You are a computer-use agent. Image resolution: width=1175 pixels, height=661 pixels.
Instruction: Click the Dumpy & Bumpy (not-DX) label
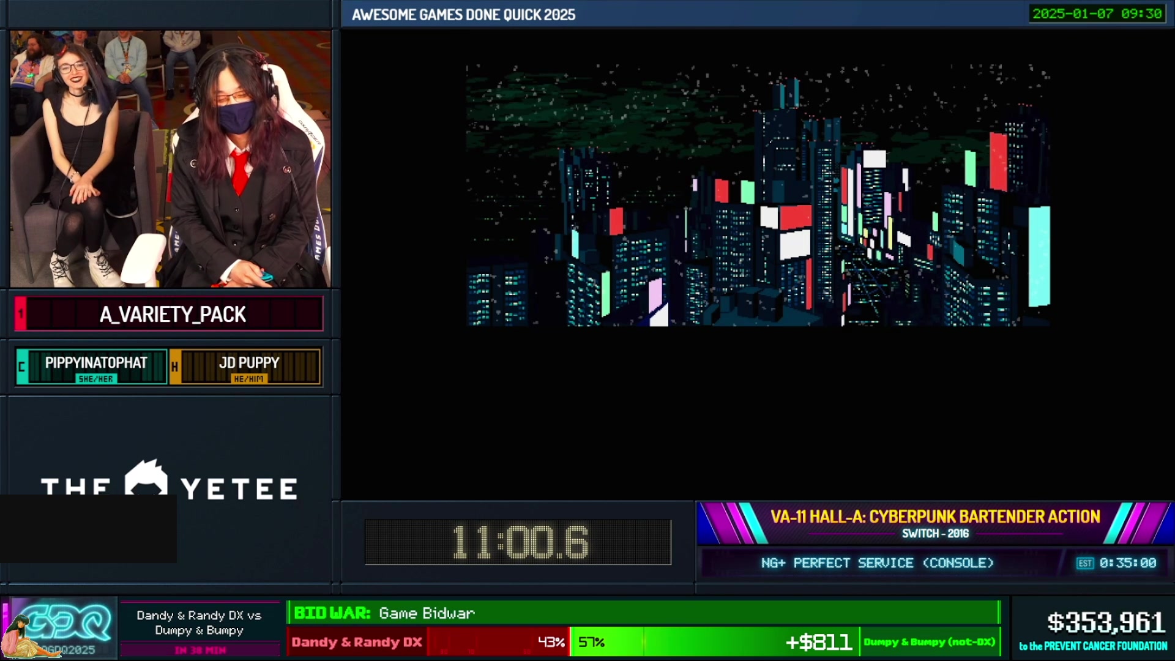point(929,642)
